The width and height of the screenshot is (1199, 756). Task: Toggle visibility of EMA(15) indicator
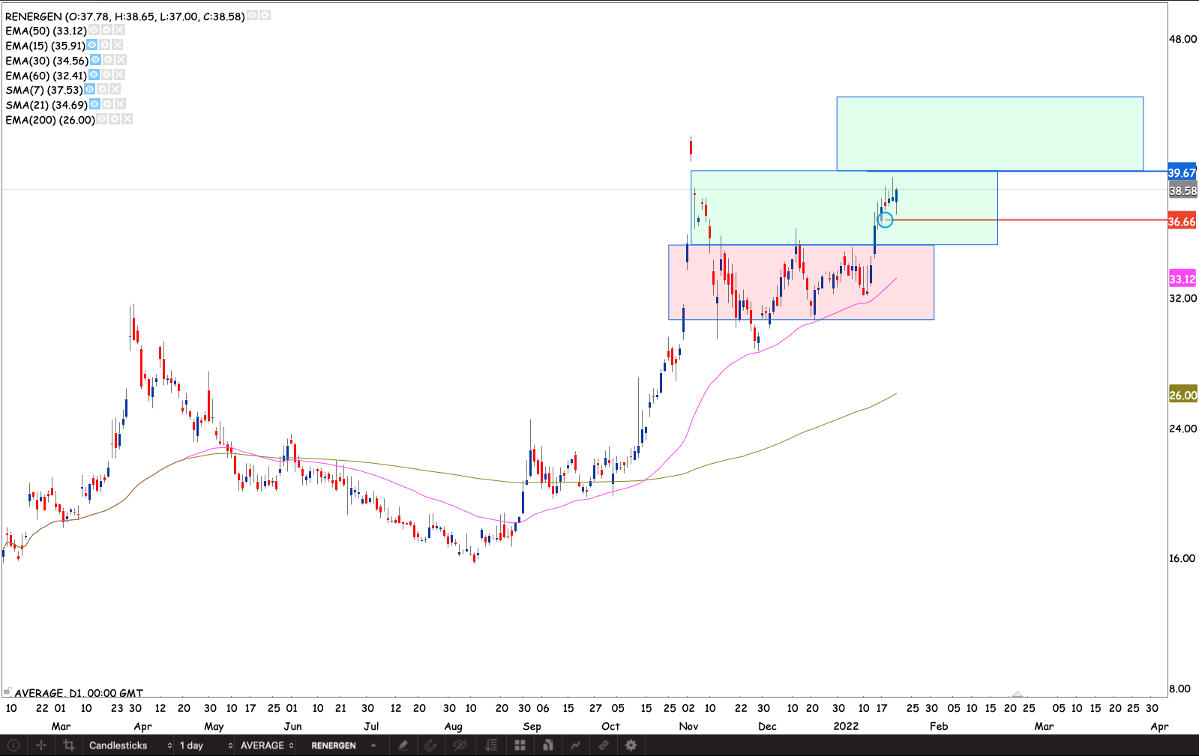click(92, 45)
